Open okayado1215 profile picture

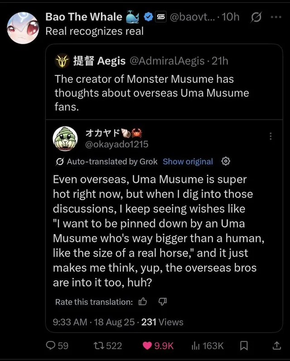65,138
